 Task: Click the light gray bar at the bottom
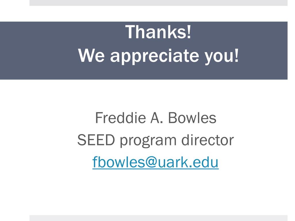pyautogui.click(x=158, y=218)
